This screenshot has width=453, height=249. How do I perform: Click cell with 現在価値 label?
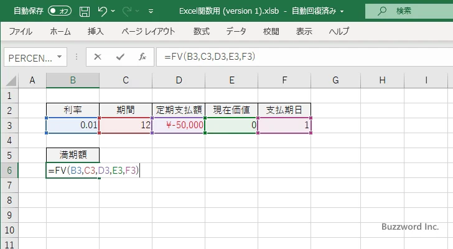click(x=231, y=110)
